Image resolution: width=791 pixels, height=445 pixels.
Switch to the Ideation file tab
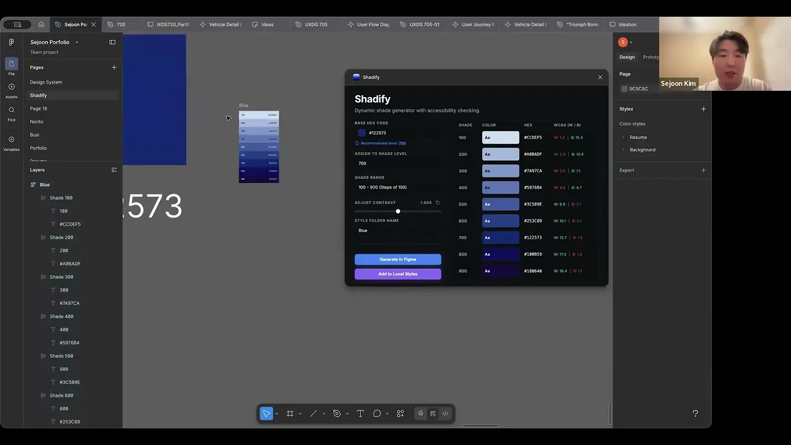pos(627,25)
